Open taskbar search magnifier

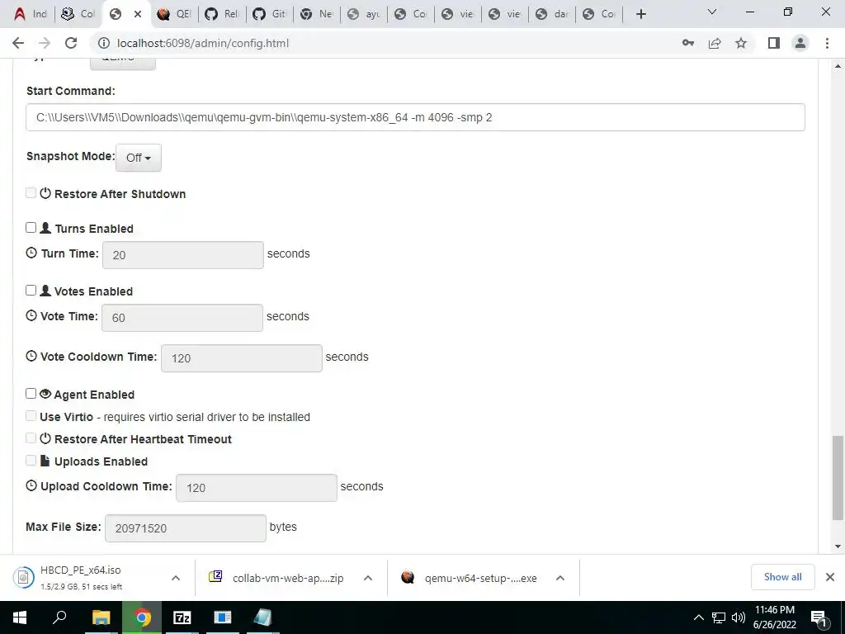tap(59, 617)
